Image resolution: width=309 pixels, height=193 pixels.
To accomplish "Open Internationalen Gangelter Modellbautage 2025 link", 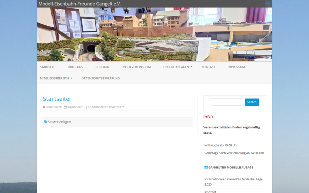I will 233,182.
